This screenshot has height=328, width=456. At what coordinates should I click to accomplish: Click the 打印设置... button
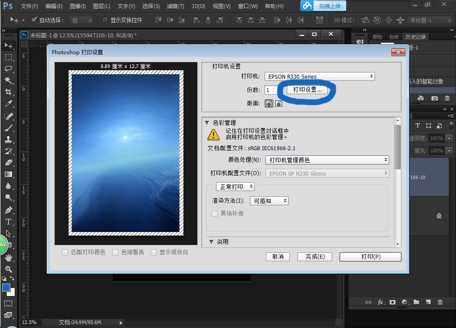point(307,89)
